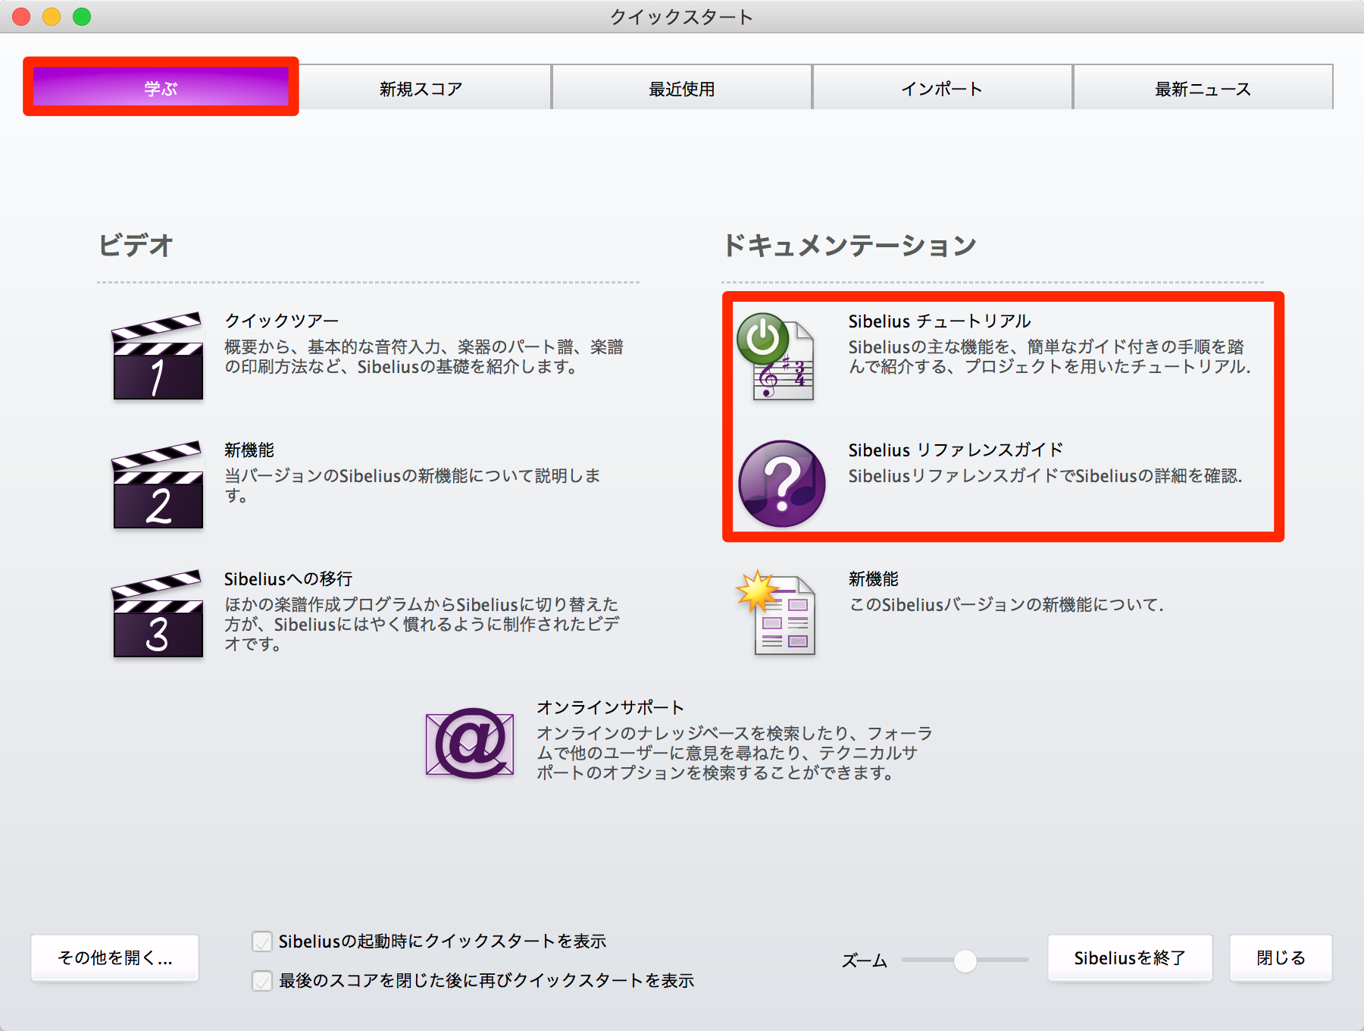Click the description SibeliusリファレンスガイドでSibeliusの詳細を確認

(x=1046, y=475)
